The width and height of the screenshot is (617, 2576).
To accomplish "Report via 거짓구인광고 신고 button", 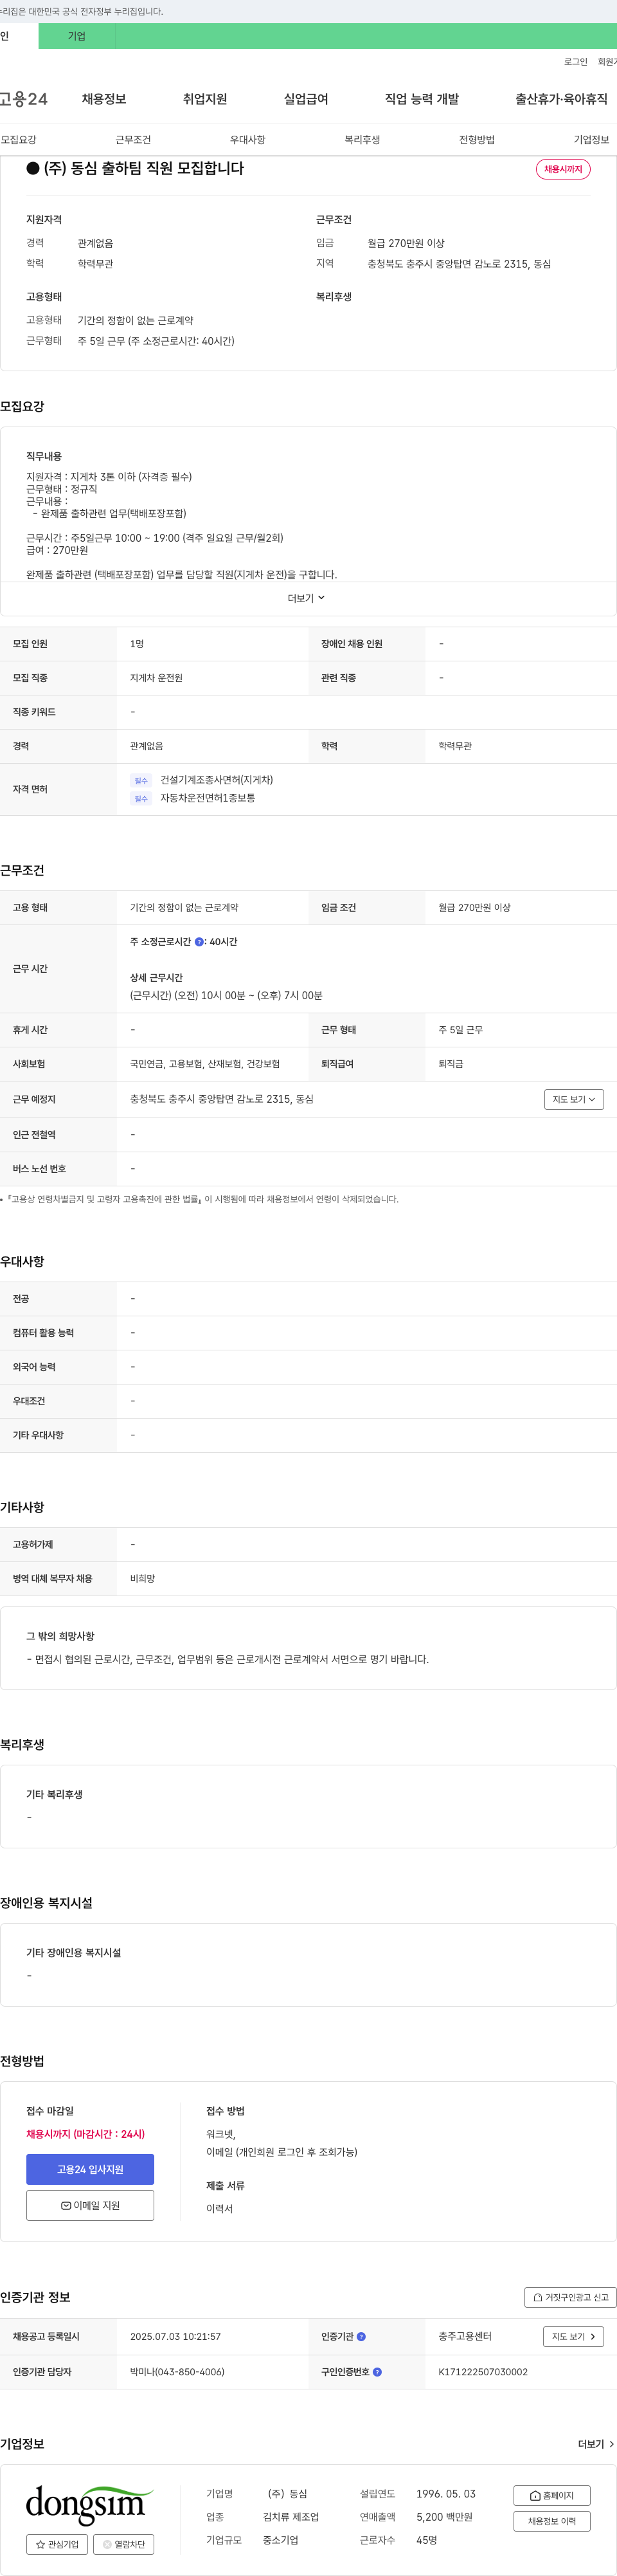I will (x=570, y=2297).
